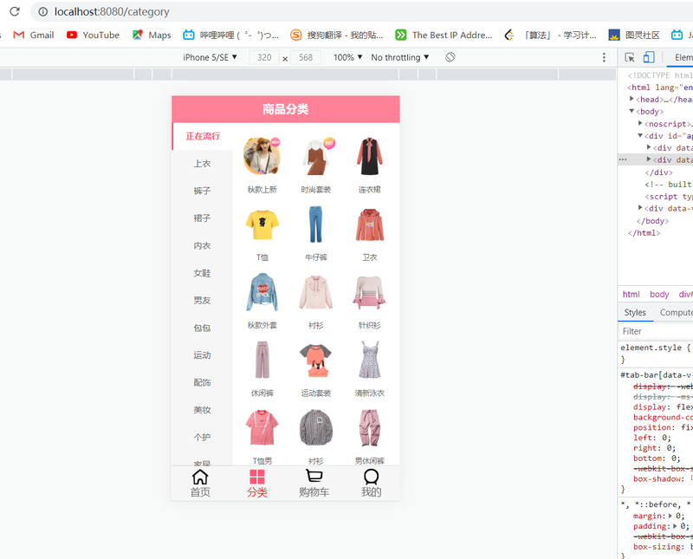Open the 针织衫 knitwear item
Viewport: 693px width, 559px height.
[370, 292]
